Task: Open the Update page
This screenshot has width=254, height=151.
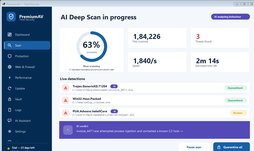Action: pyautogui.click(x=27, y=89)
